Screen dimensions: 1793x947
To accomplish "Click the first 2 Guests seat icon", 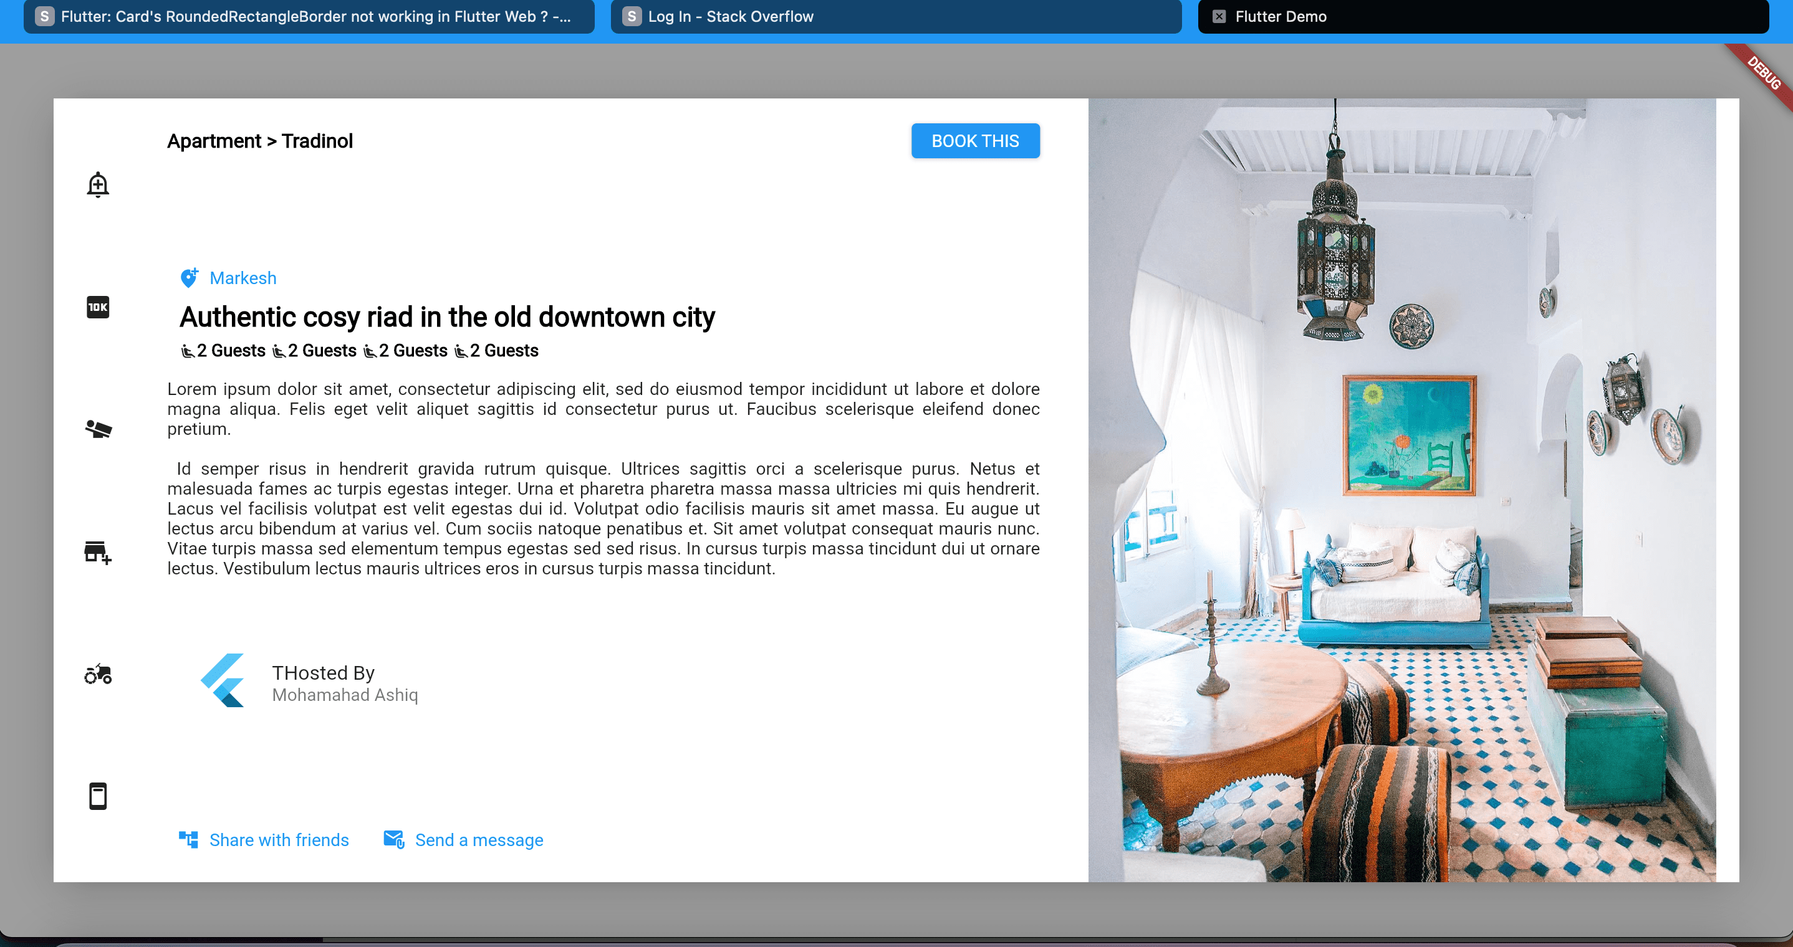I will pos(187,351).
